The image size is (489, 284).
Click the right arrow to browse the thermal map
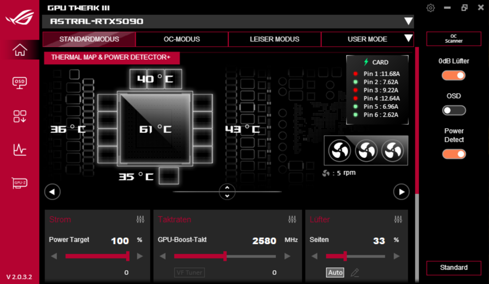coord(401,192)
